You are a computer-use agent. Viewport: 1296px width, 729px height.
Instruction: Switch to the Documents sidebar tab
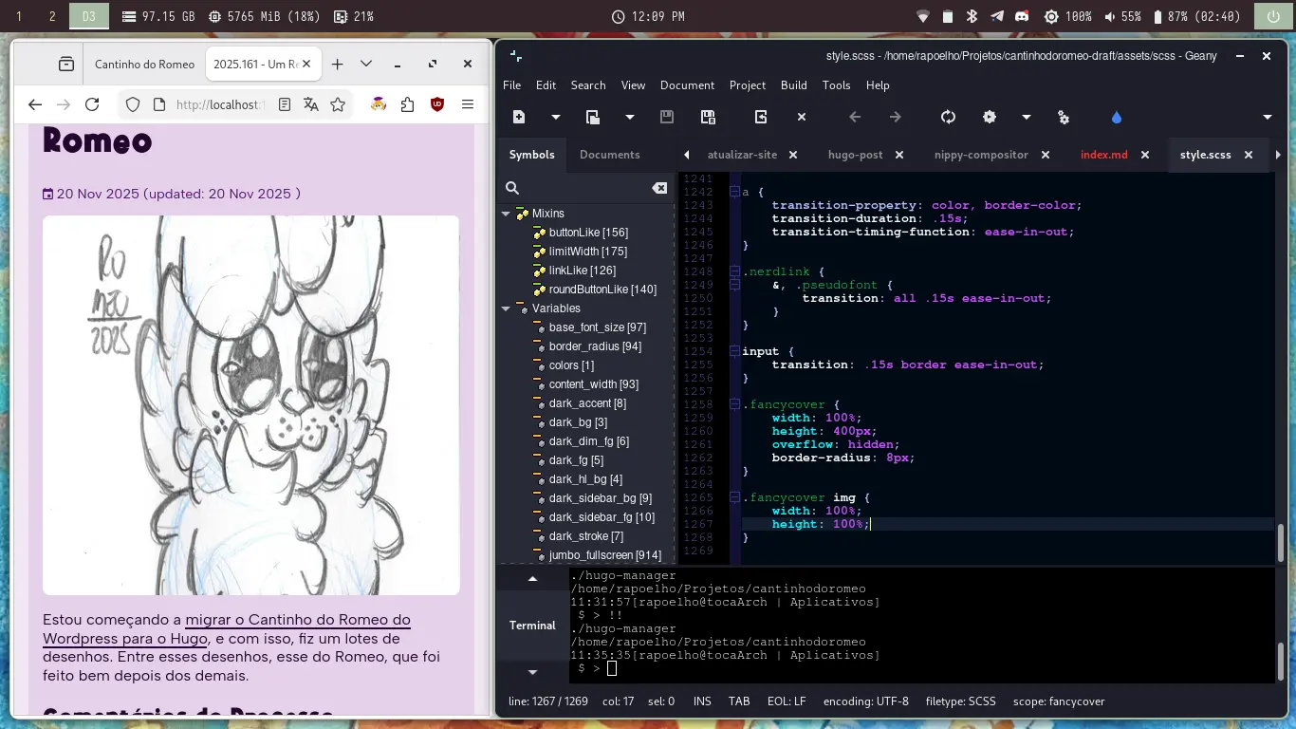pos(609,155)
